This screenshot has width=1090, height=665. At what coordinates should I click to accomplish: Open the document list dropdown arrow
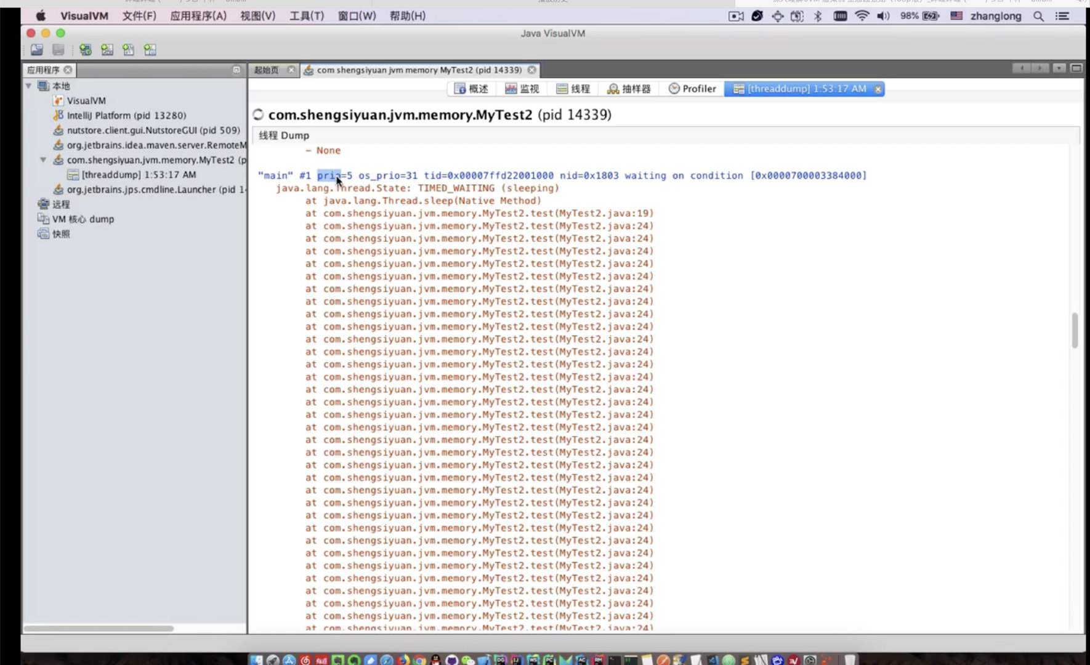coord(1059,68)
